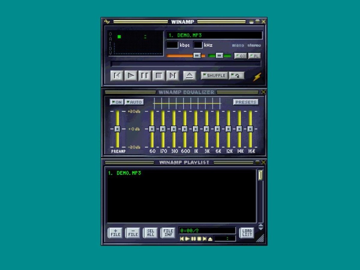The width and height of the screenshot is (360, 270).
Task: Click the 12K equalizer slider
Action: coord(228,129)
